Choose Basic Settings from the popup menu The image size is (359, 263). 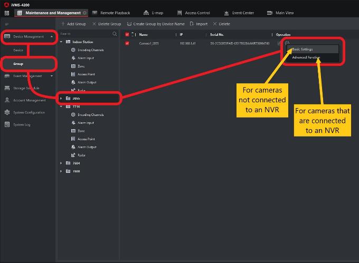coord(303,50)
